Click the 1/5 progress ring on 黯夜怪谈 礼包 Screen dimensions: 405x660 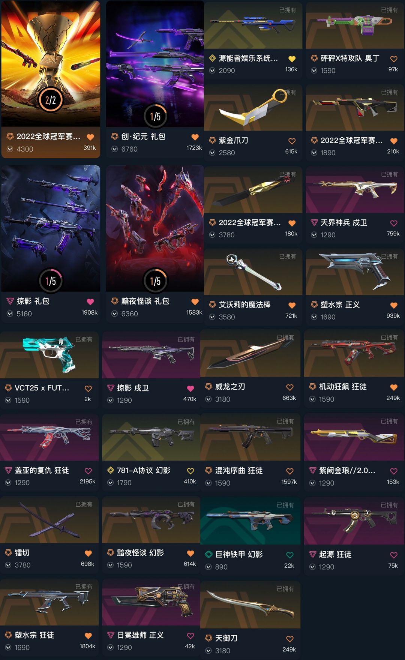(x=155, y=281)
